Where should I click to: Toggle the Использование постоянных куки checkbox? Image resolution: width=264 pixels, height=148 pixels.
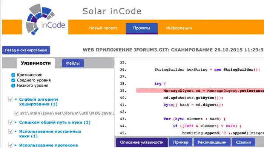(11, 131)
